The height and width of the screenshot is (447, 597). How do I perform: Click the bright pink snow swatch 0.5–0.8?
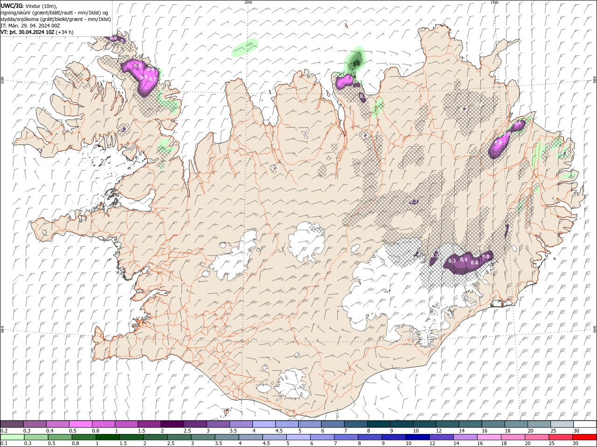(81, 424)
